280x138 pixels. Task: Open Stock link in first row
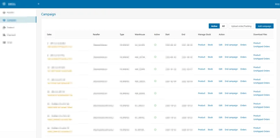(x=210, y=45)
